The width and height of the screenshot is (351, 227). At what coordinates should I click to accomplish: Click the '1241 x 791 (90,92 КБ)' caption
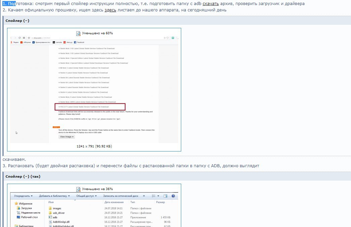94,146
